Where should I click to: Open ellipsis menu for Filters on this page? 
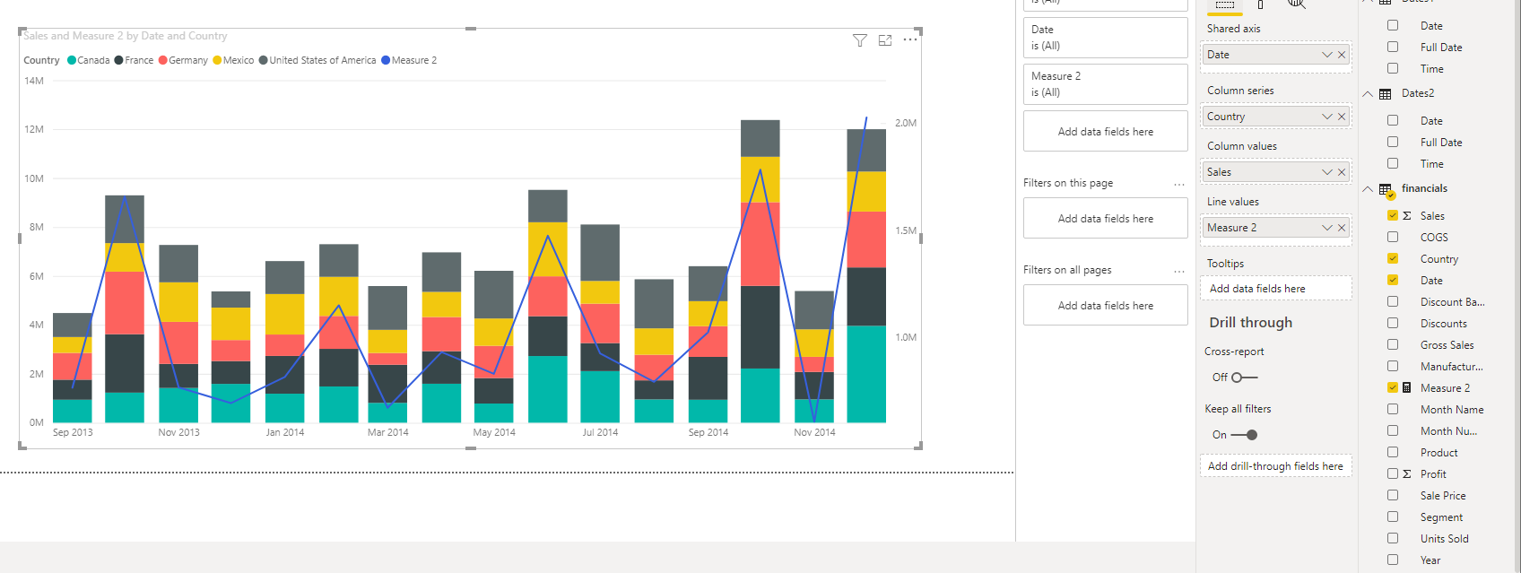pyautogui.click(x=1179, y=184)
